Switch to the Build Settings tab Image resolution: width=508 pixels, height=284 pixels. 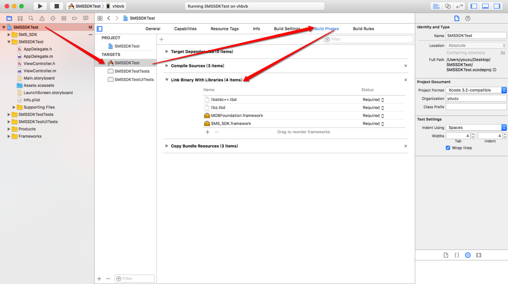pyautogui.click(x=287, y=29)
